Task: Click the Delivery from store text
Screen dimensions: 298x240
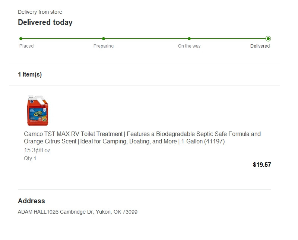Action: (40, 12)
